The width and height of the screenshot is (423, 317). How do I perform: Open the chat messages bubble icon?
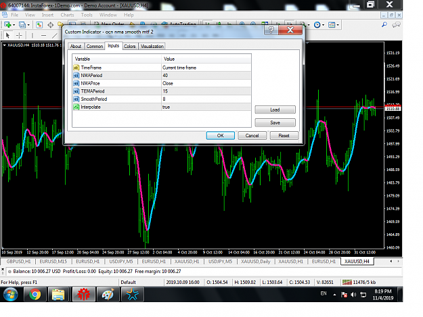coord(396,25)
